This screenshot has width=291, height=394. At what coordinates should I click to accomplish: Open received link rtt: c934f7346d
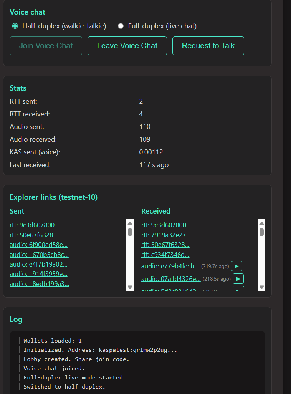(165, 255)
